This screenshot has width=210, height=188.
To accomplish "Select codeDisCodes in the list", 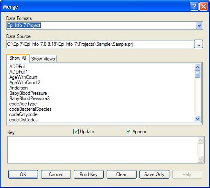I will 23,120.
